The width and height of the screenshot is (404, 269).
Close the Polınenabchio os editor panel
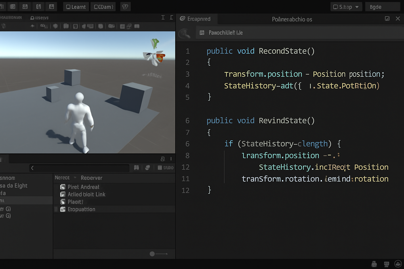click(x=398, y=19)
